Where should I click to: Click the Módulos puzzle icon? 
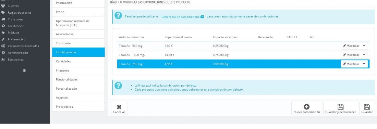click(x=3, y=33)
